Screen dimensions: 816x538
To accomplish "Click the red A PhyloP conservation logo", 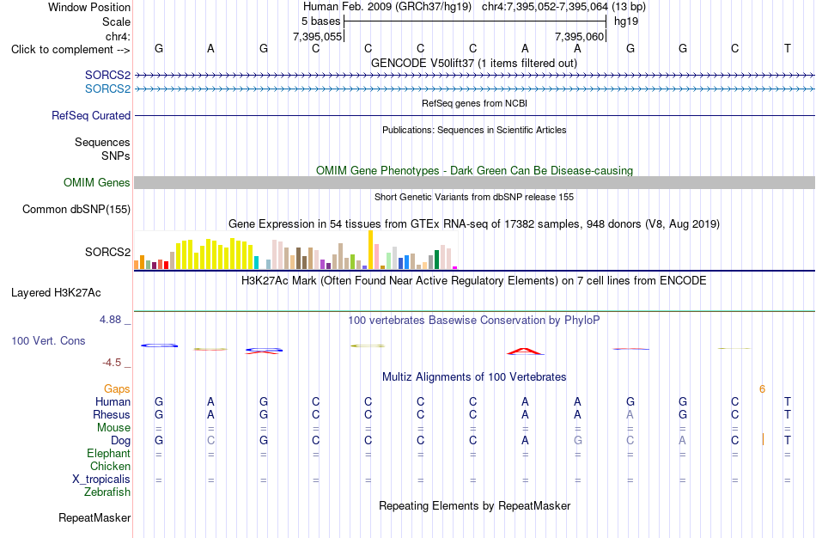I will [x=526, y=352].
